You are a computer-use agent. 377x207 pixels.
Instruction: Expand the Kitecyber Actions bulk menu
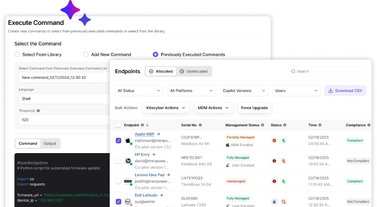coord(166,108)
